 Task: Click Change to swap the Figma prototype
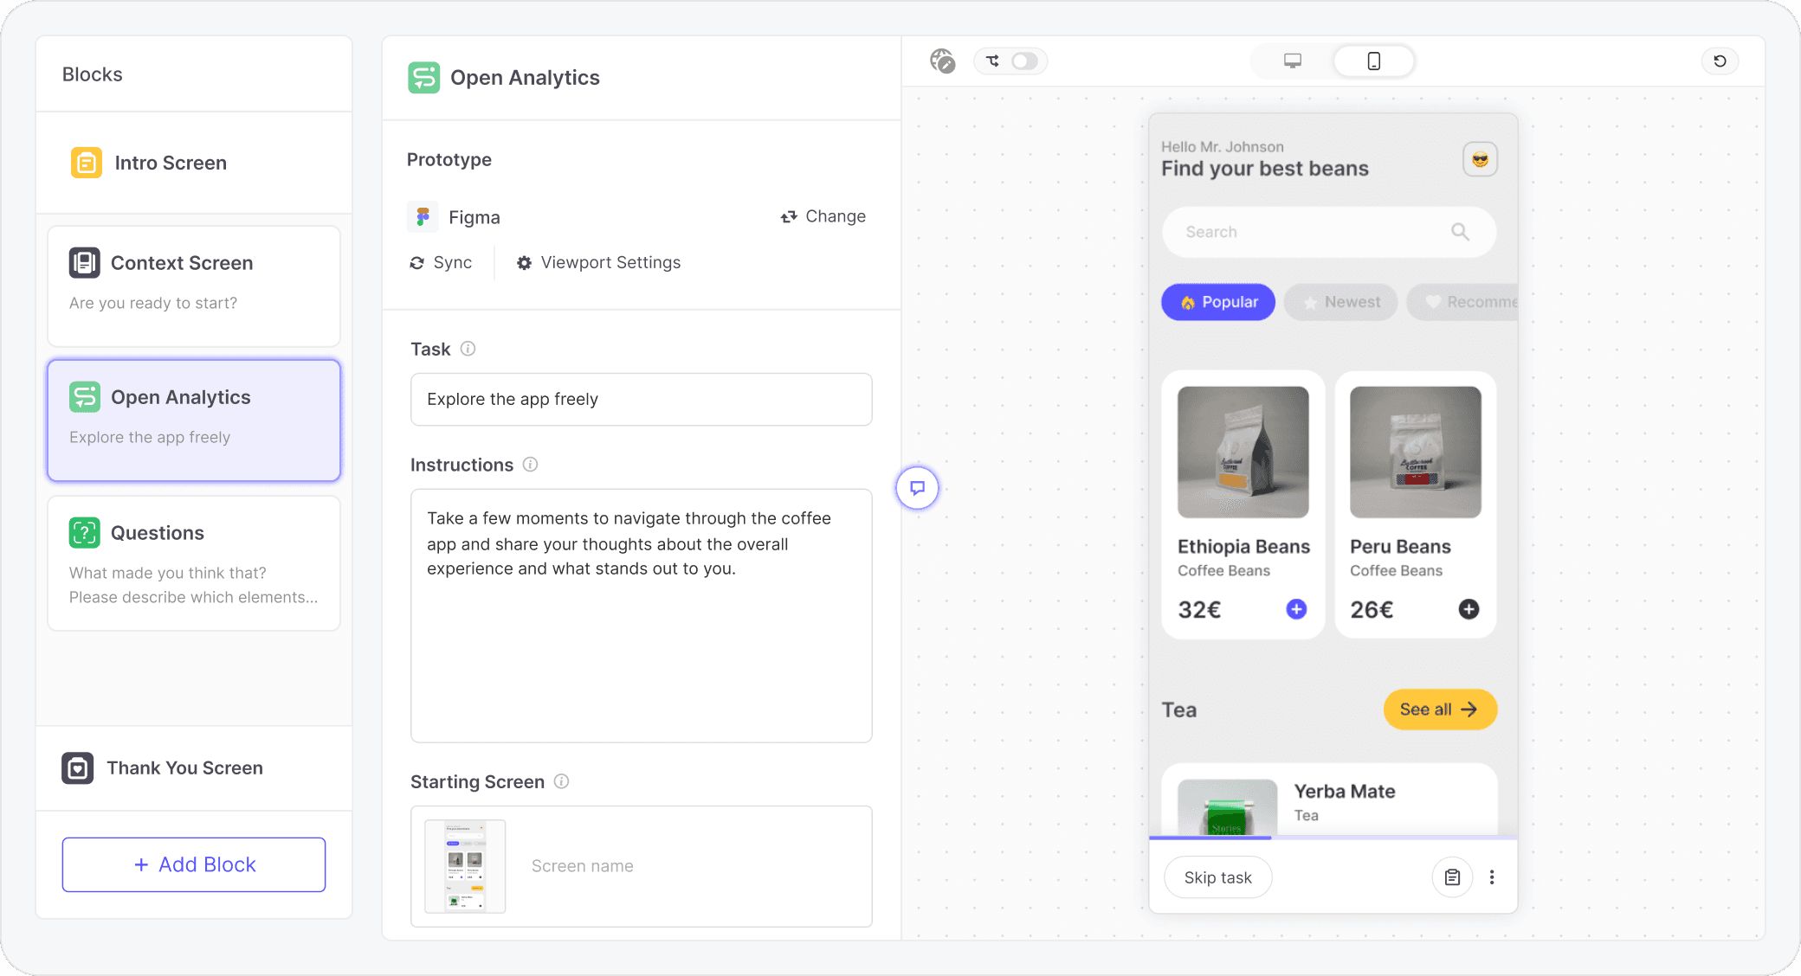pyautogui.click(x=823, y=216)
